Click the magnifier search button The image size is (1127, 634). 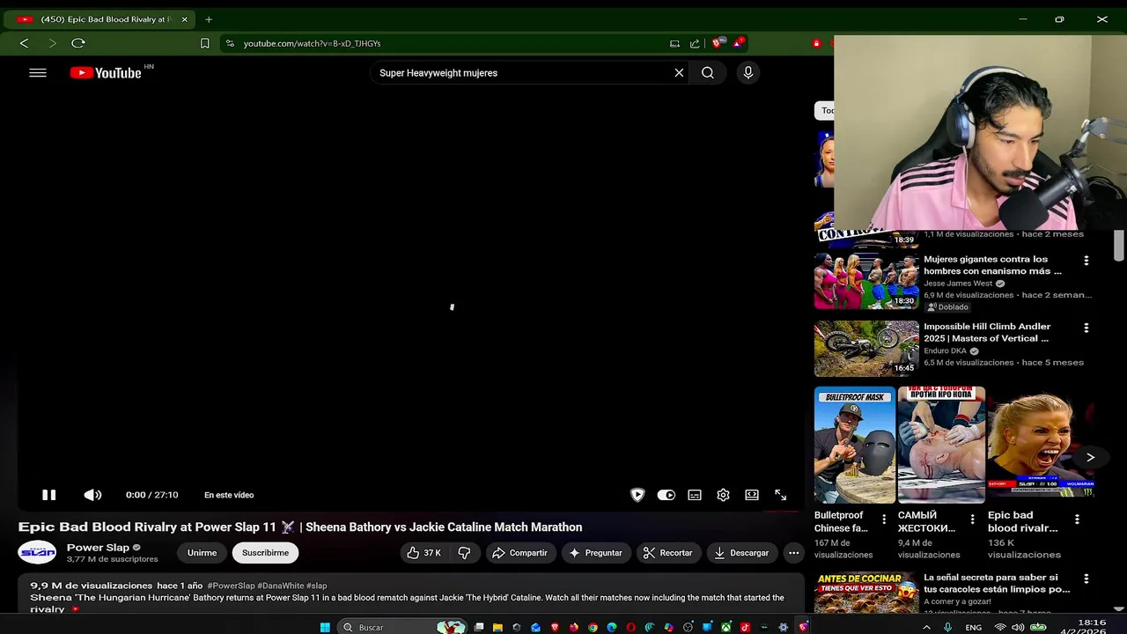tap(708, 73)
